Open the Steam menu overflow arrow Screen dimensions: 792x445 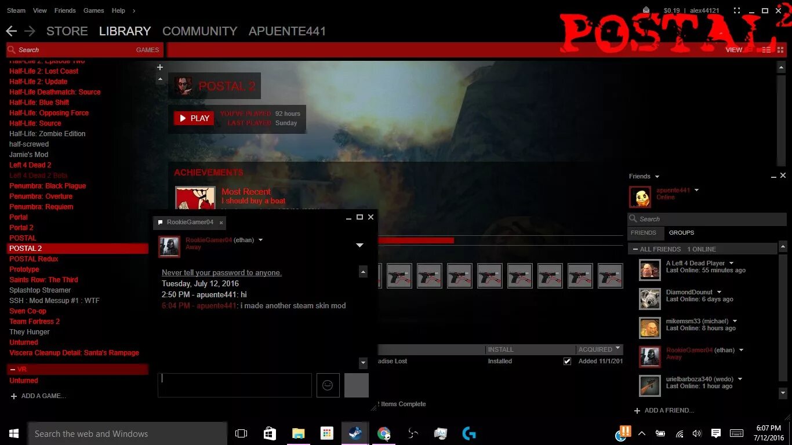(x=134, y=10)
